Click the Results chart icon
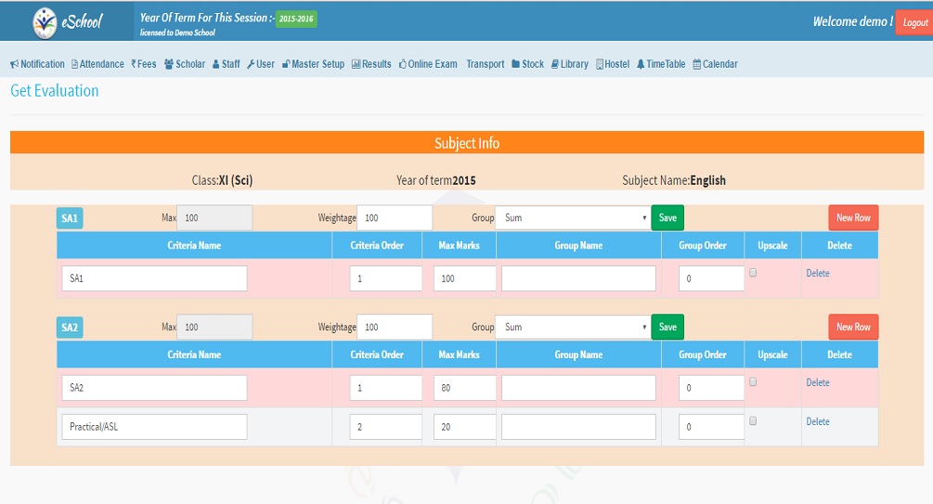Image resolution: width=933 pixels, height=504 pixels. tap(356, 64)
